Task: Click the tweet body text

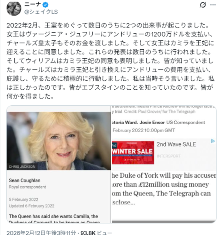Action: click(x=110, y=61)
